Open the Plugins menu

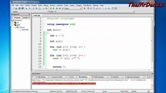[79, 5]
